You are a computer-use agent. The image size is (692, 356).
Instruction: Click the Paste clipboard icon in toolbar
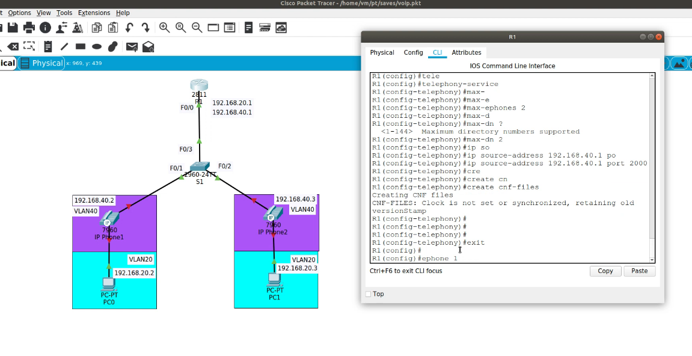[x=113, y=28]
